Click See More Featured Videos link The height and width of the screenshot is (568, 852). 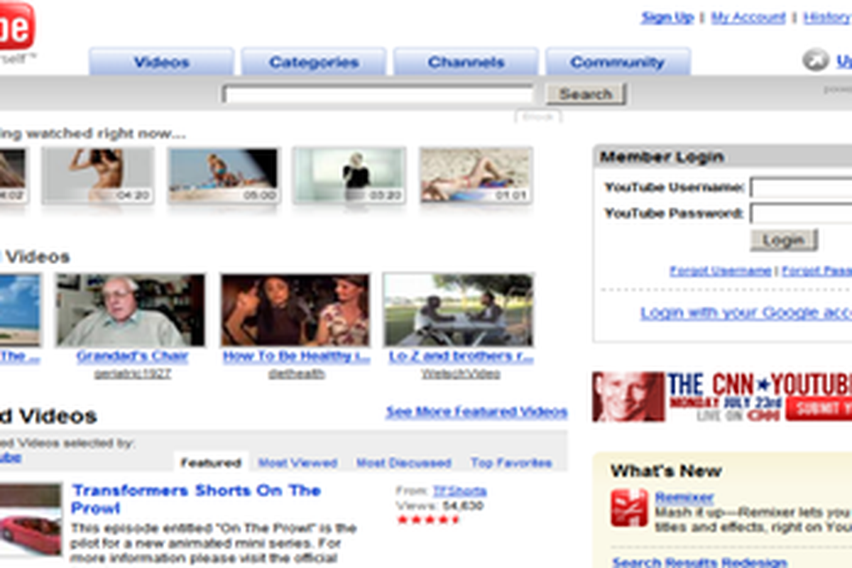(x=476, y=412)
